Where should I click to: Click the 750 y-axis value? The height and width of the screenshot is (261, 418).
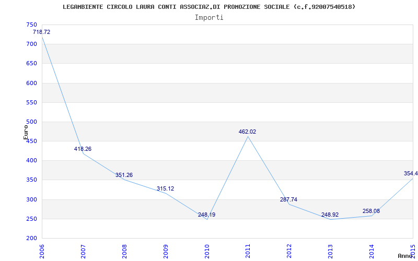[x=31, y=25]
